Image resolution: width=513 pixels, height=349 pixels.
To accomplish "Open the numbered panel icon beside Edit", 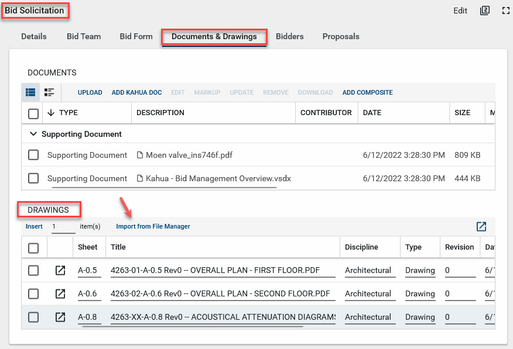I will [484, 11].
